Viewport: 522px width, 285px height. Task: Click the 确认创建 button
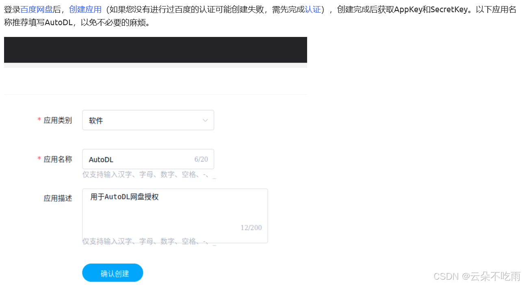[x=113, y=273]
